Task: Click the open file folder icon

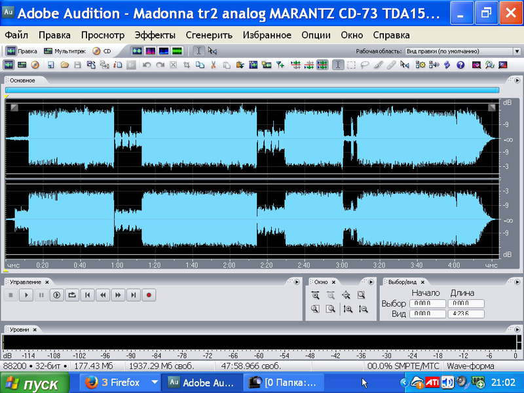Action: (x=64, y=65)
